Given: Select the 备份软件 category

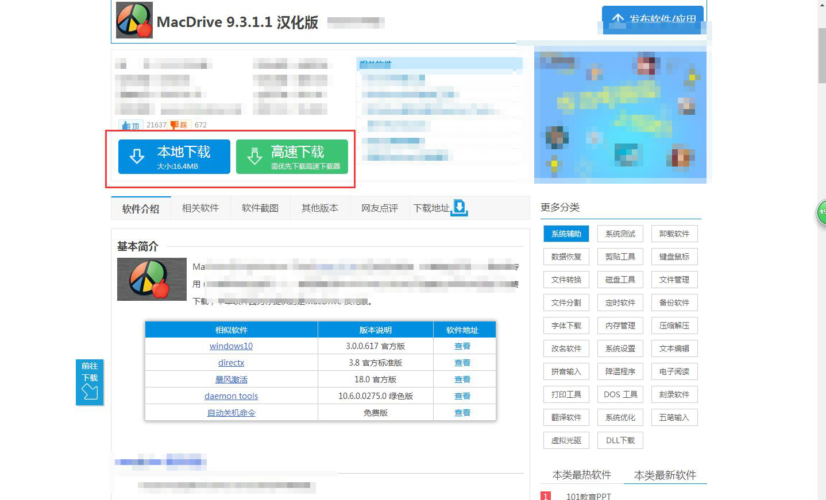Looking at the screenshot, I should (674, 303).
